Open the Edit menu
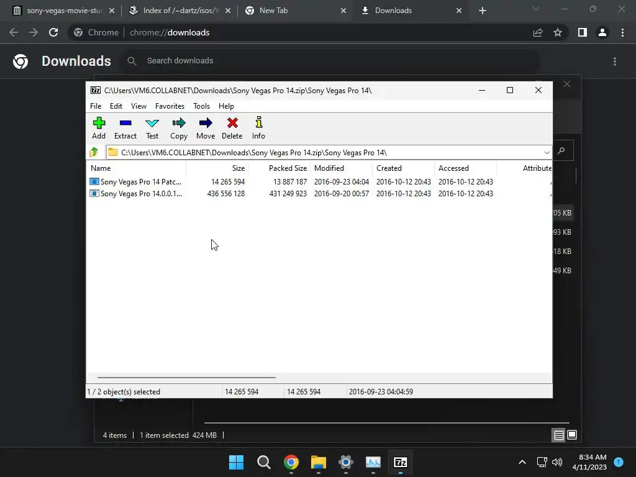This screenshot has width=636, height=477. [116, 106]
